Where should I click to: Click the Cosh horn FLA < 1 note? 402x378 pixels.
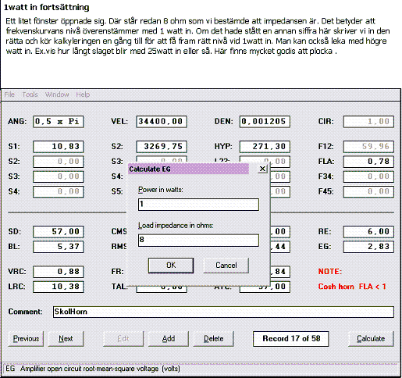tap(352, 287)
